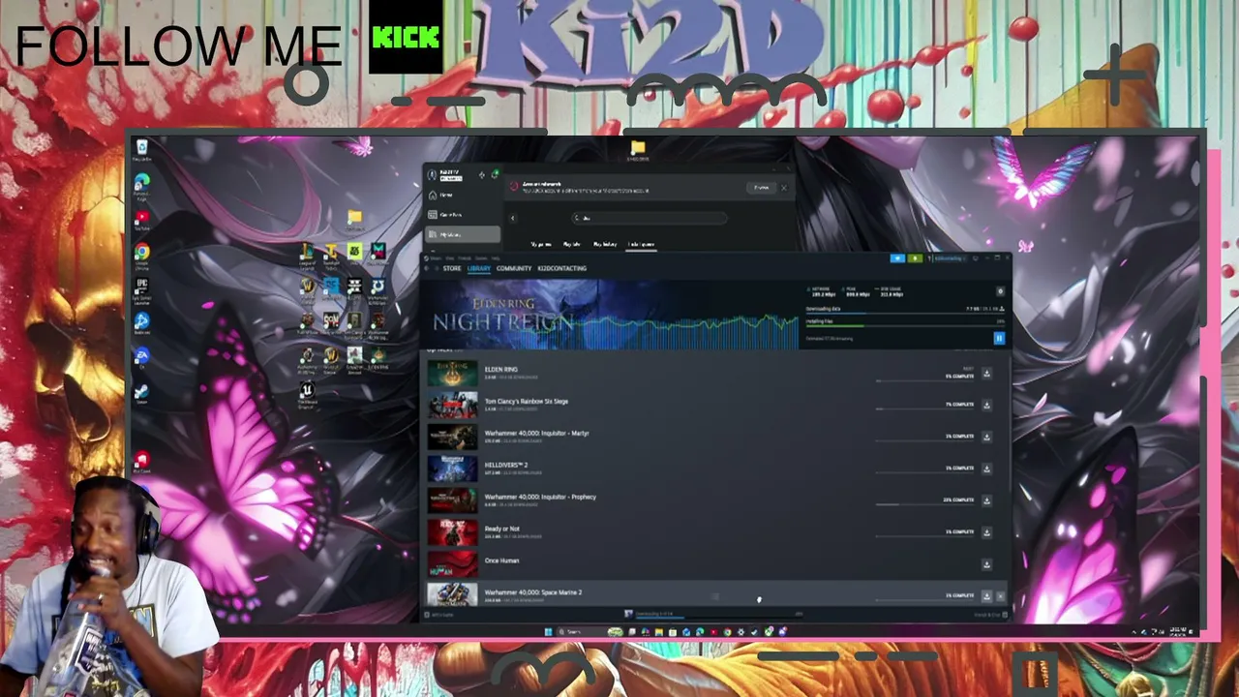
Task: Click Tom Clancy's Rainbow Six Siege title
Action: 527,402
